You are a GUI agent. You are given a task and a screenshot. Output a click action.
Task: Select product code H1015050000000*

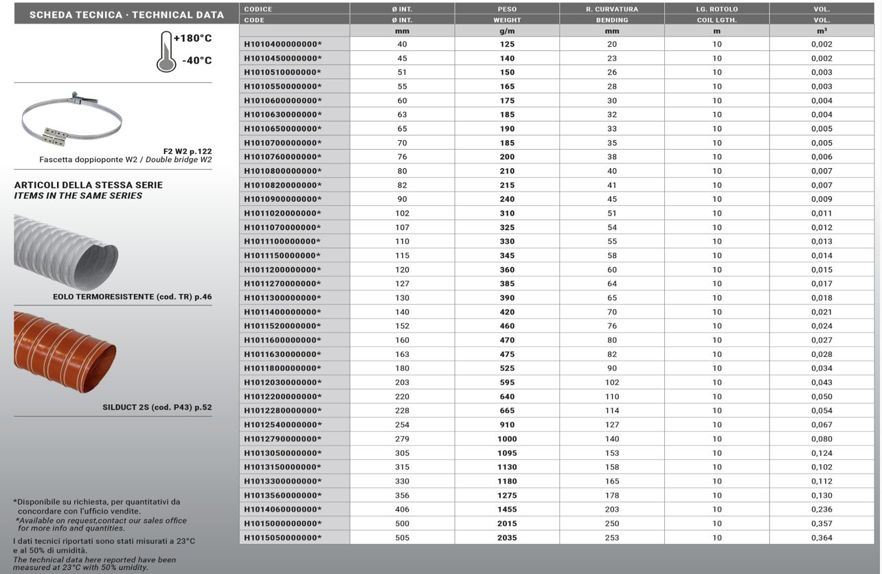coord(282,538)
